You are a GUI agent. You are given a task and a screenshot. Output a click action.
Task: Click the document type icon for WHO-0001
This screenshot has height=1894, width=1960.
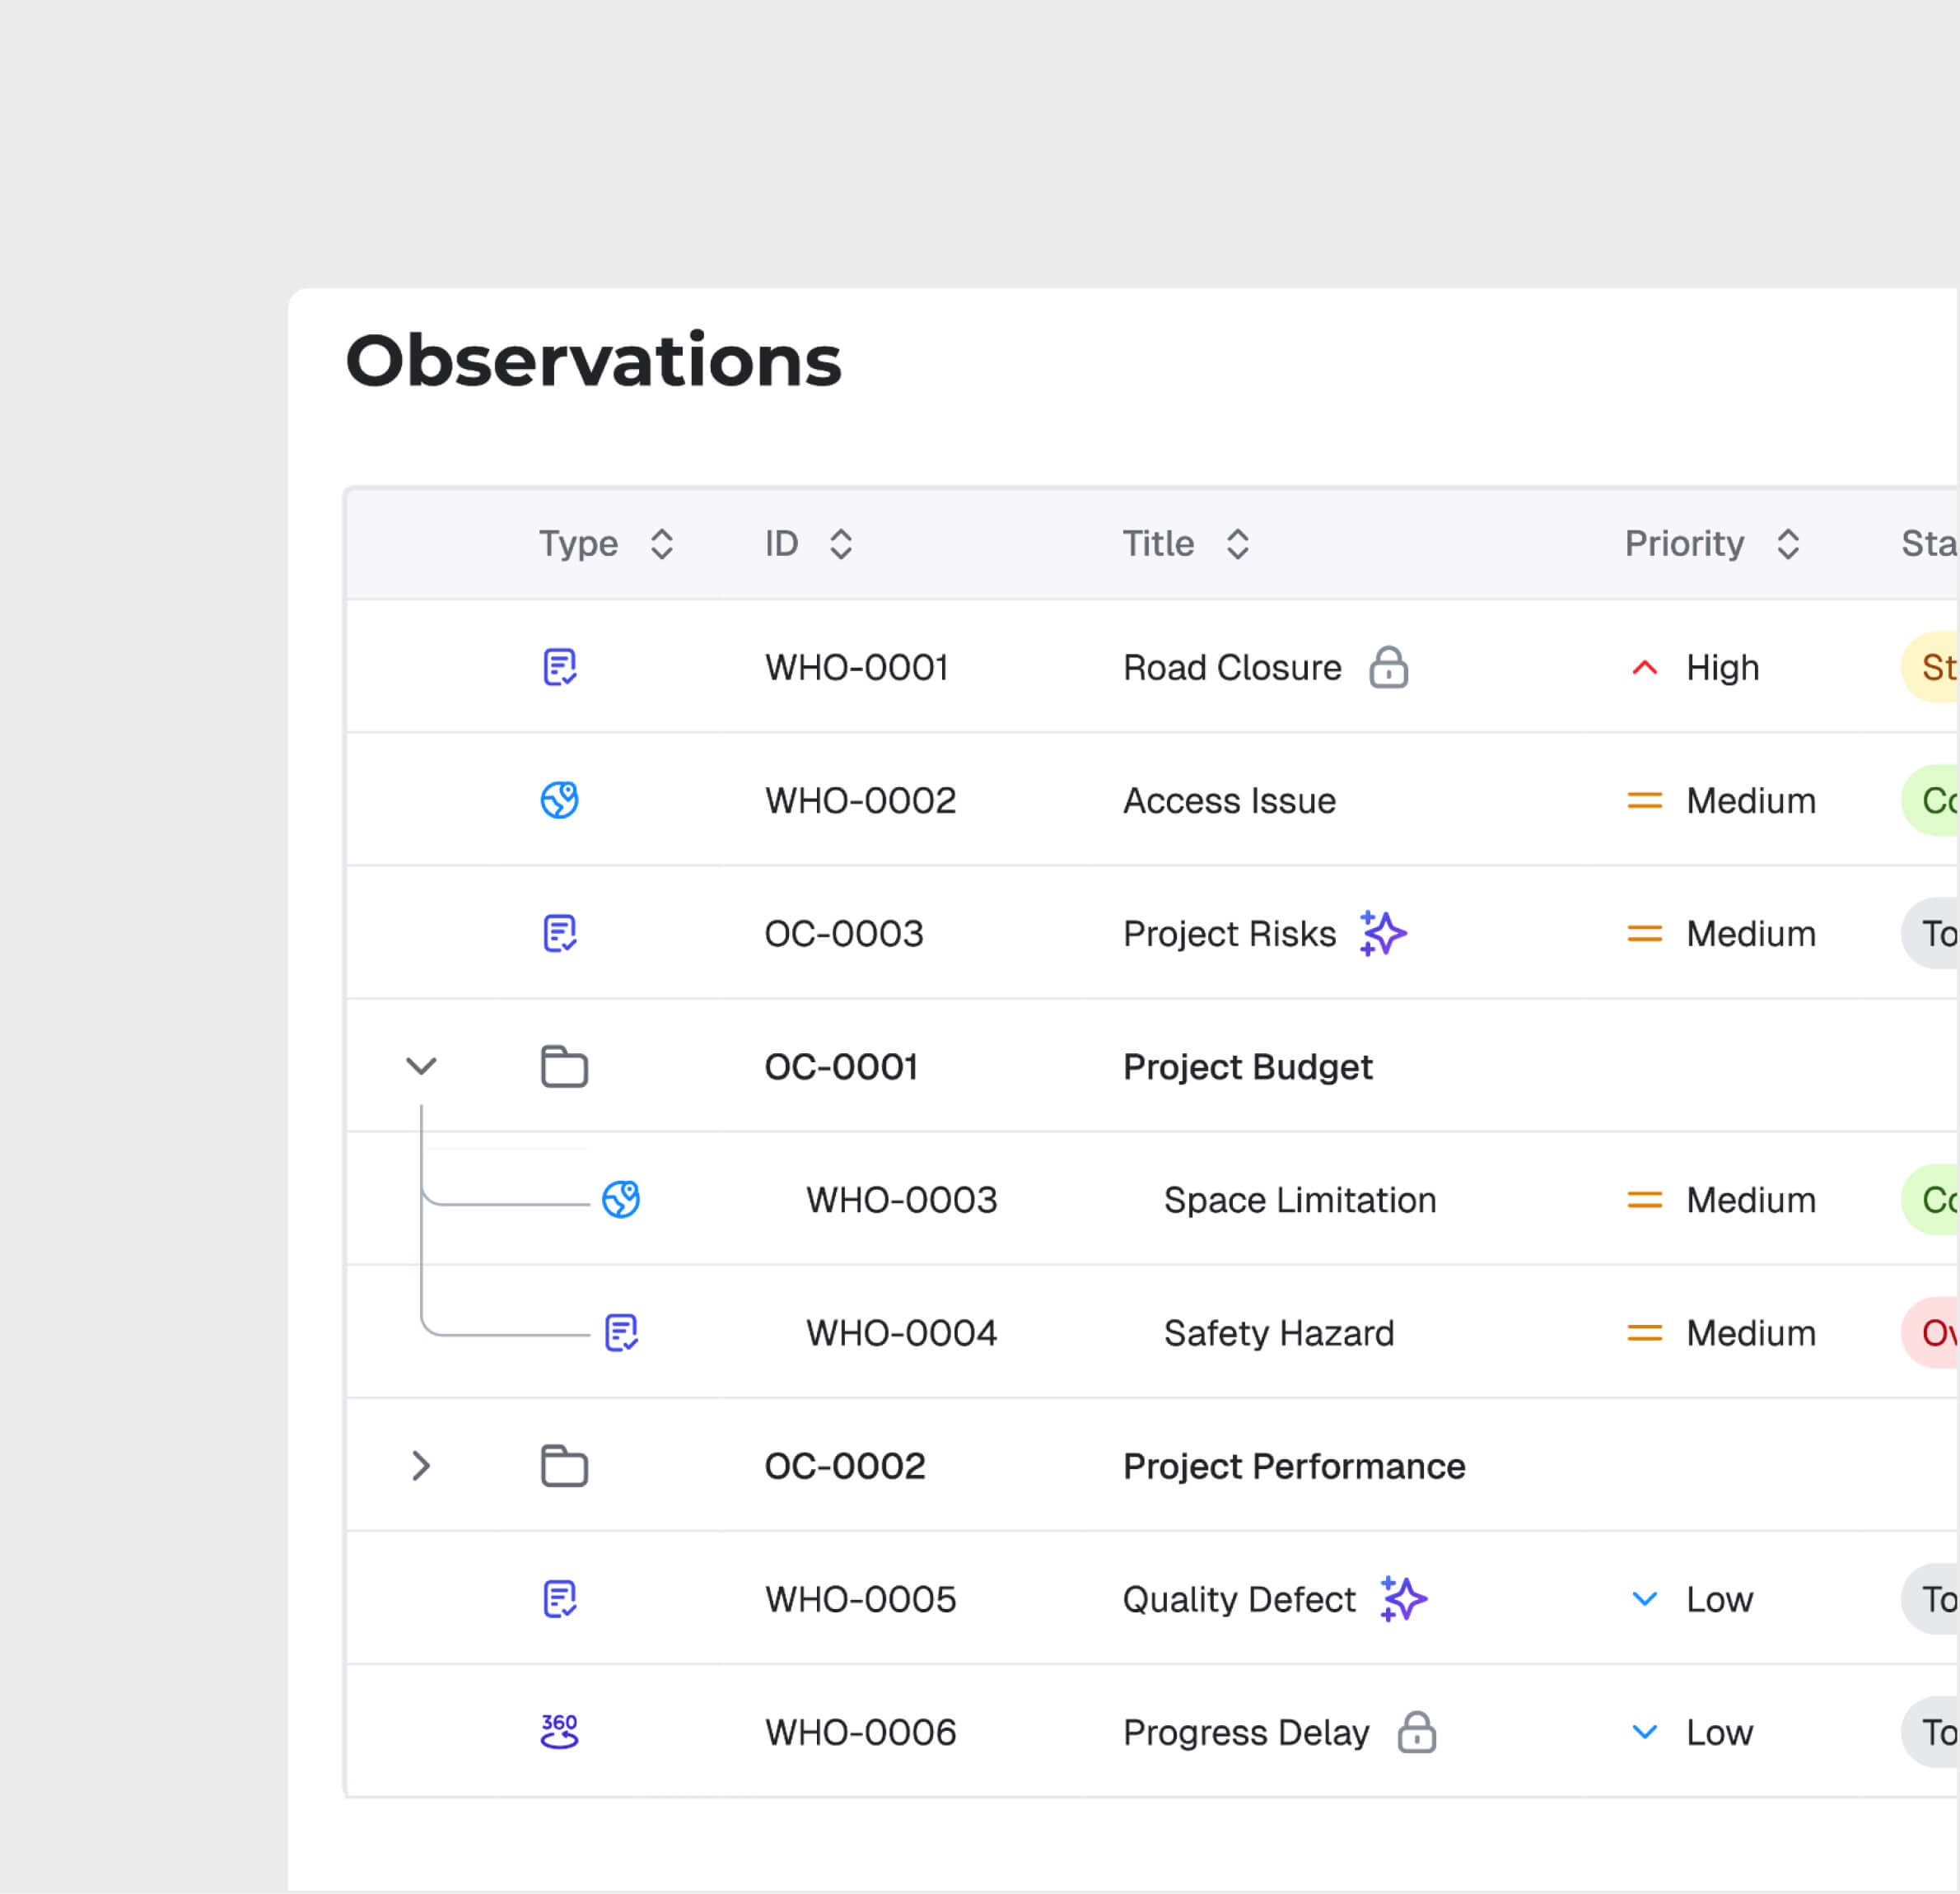pos(560,667)
